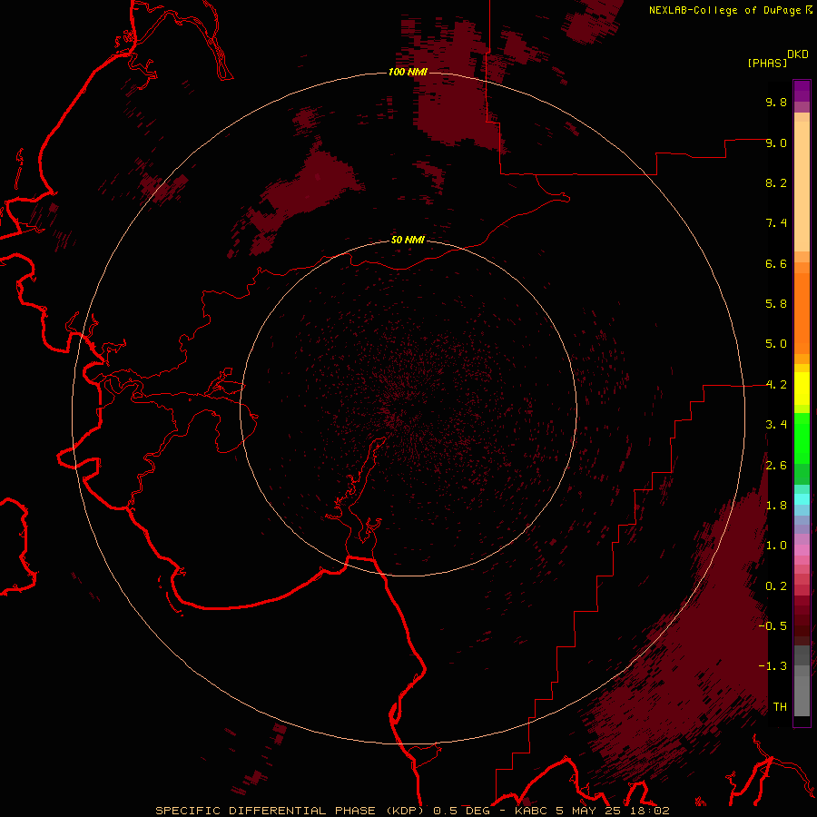The height and width of the screenshot is (817, 817).
Task: Click the 3.4 value on color scale
Action: click(776, 425)
